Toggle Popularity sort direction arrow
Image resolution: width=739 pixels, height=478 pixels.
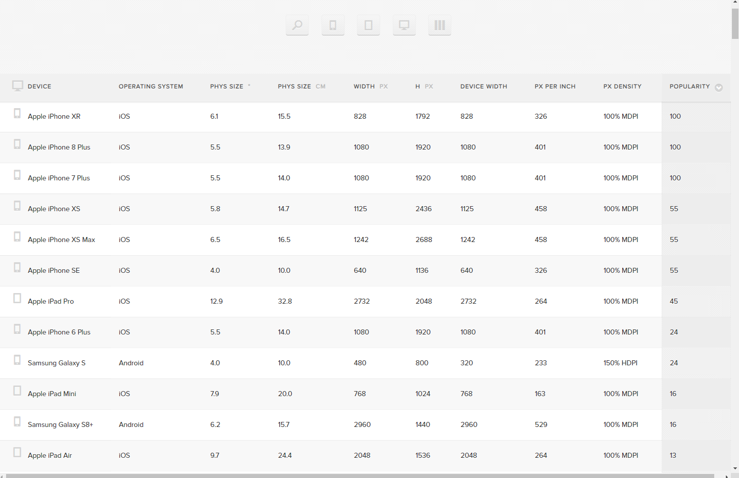click(719, 87)
